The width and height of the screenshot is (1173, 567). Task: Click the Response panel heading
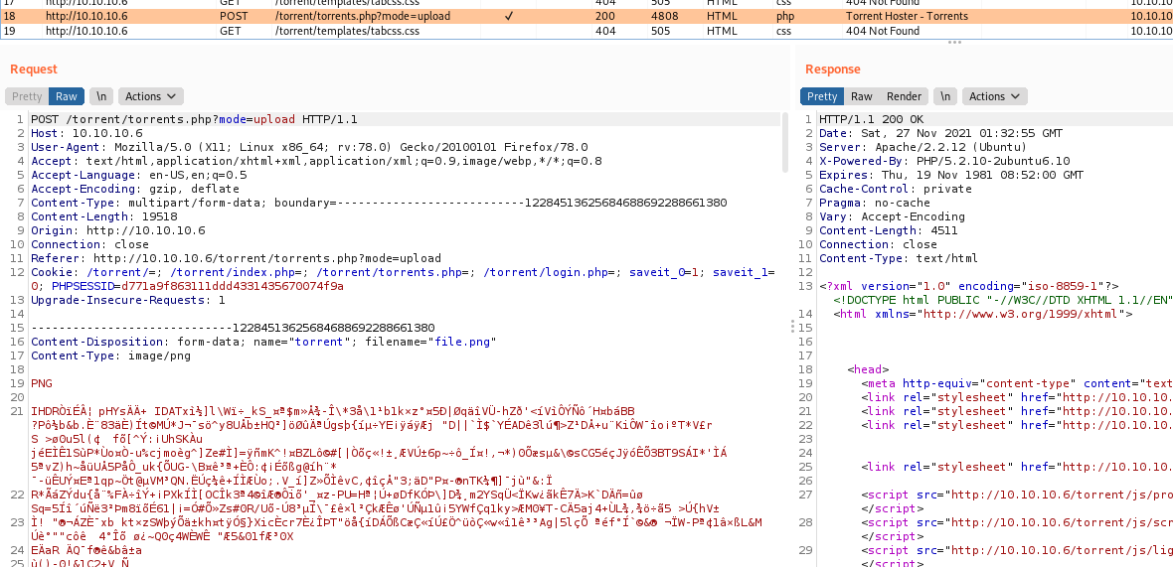pos(833,70)
